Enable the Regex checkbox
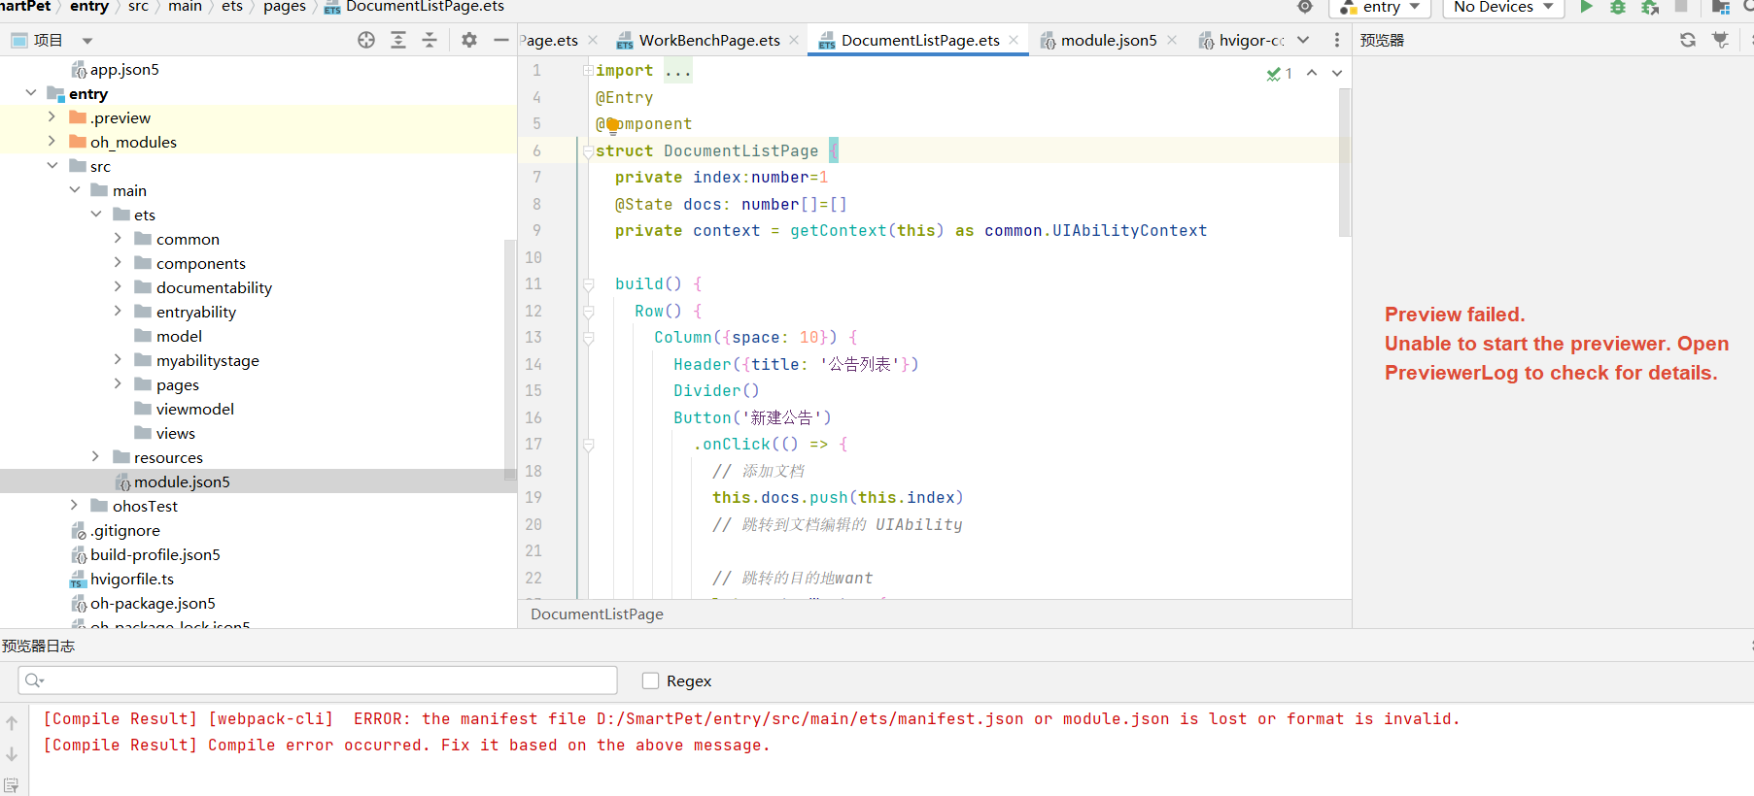Viewport: 1754px width, 796px height. [x=651, y=681]
